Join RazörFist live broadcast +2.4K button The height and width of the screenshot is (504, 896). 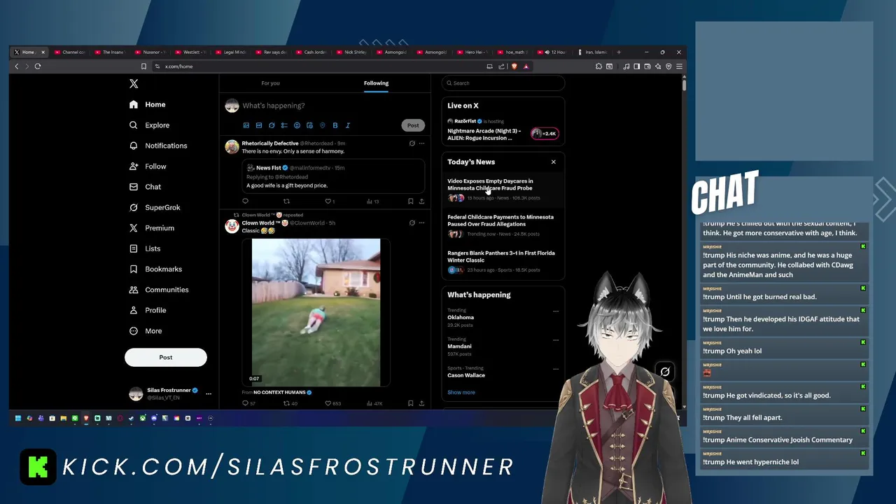(545, 134)
